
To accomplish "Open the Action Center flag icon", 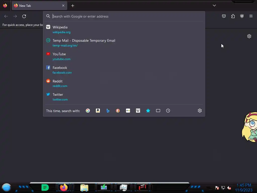I will 217,187.
